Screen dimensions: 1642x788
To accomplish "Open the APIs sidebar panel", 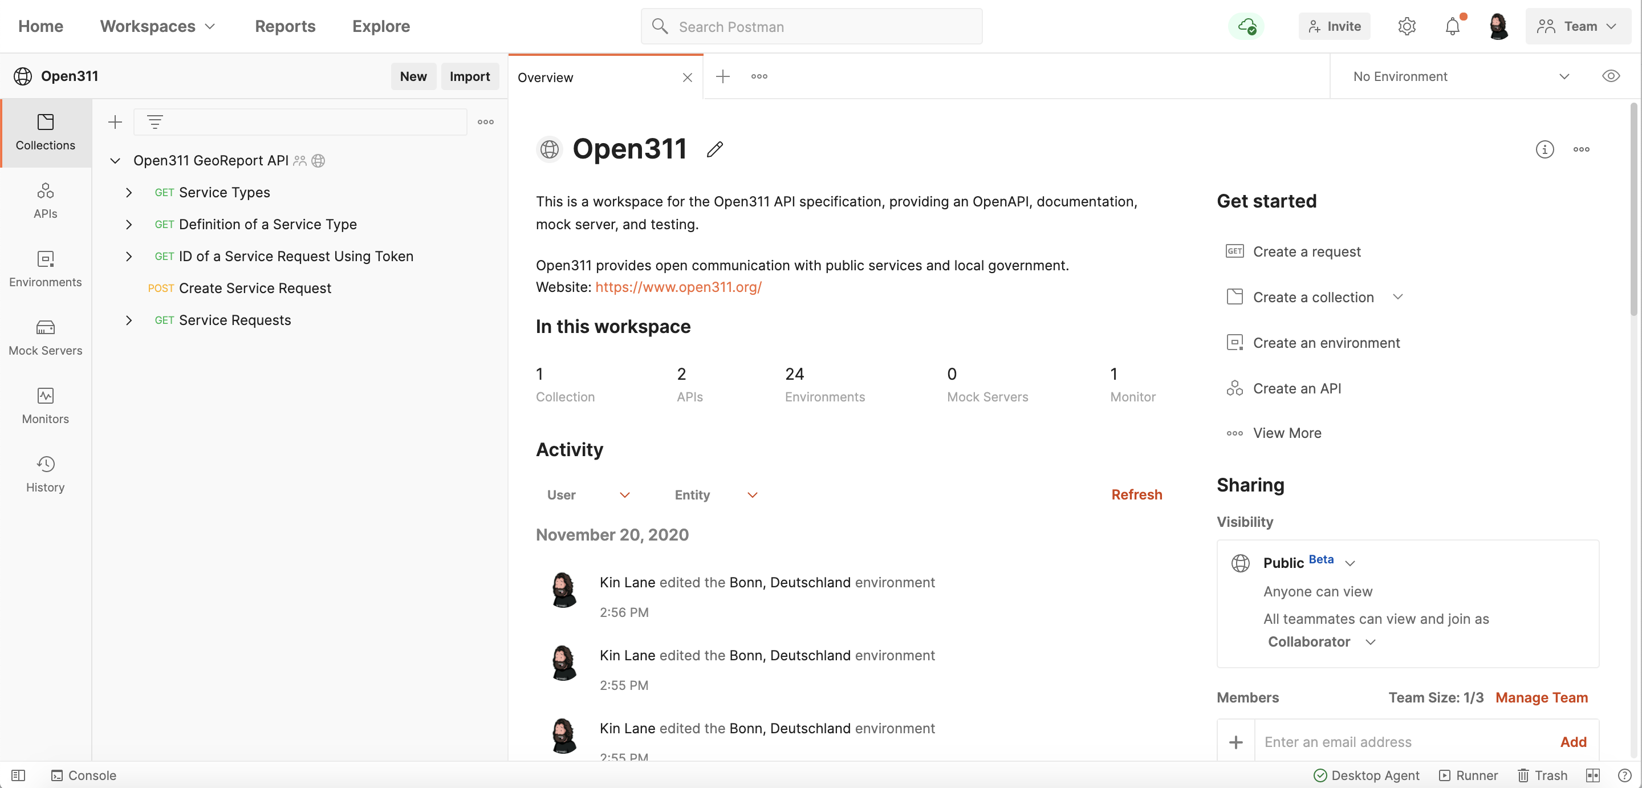I will pyautogui.click(x=45, y=201).
